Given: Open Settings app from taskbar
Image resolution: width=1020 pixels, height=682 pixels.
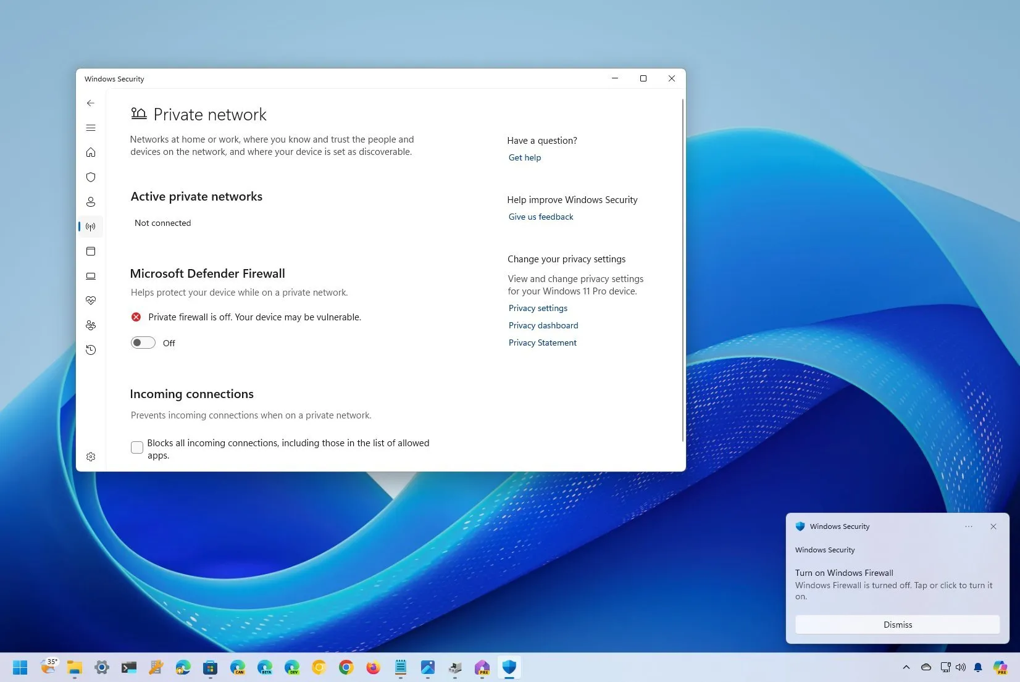Looking at the screenshot, I should (102, 667).
